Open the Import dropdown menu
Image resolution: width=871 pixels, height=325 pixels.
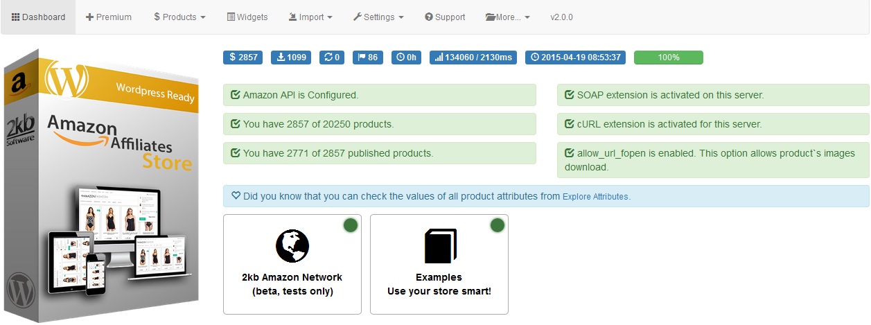(x=310, y=17)
